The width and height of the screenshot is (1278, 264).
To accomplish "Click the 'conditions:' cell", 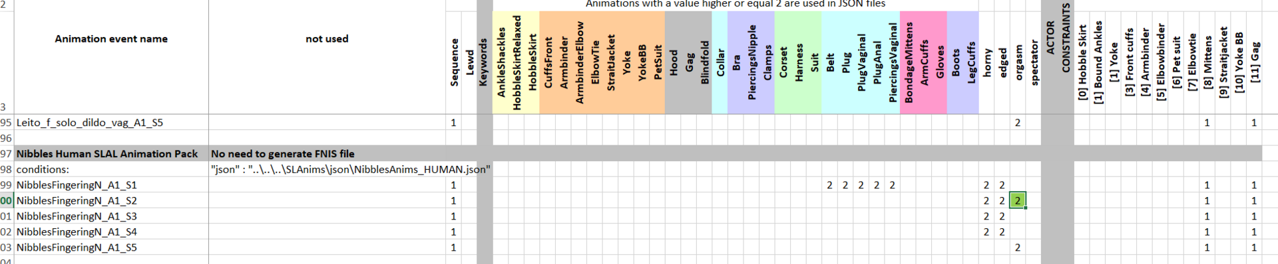I will [111, 169].
